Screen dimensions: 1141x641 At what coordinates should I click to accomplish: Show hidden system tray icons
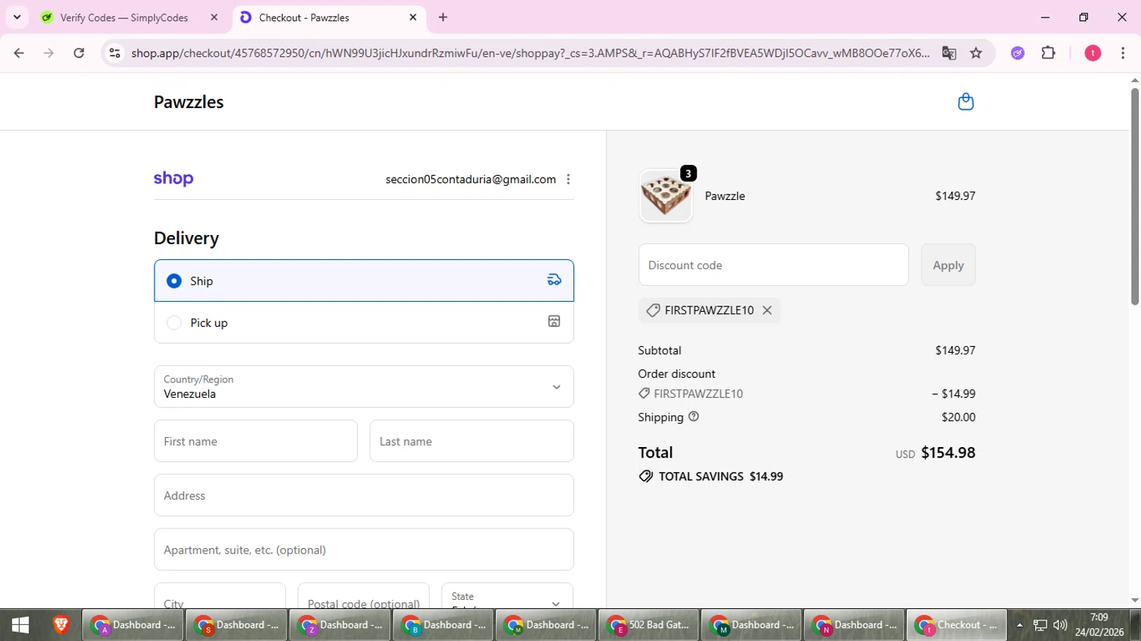click(x=1019, y=625)
